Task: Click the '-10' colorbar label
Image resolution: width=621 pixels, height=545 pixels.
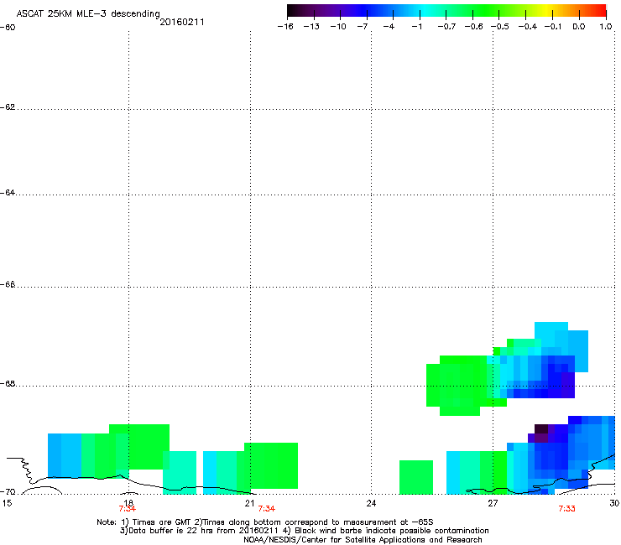Action: (338, 27)
